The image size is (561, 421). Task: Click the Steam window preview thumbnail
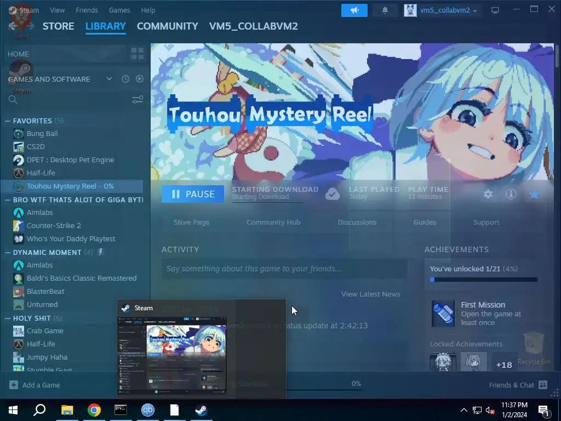173,355
